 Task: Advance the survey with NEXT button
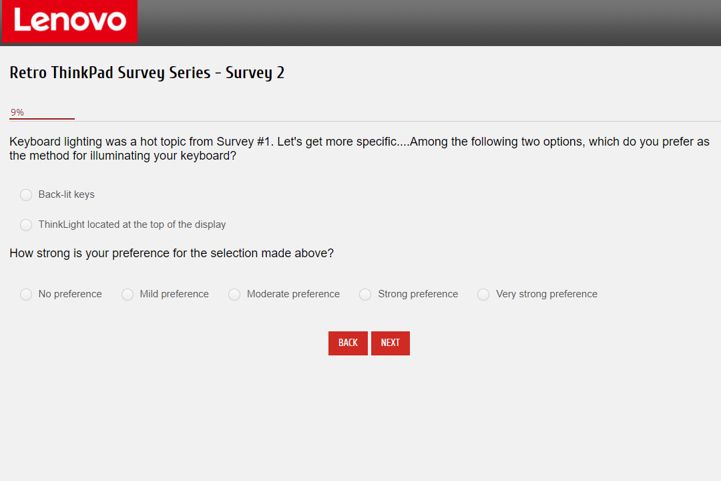tap(391, 343)
